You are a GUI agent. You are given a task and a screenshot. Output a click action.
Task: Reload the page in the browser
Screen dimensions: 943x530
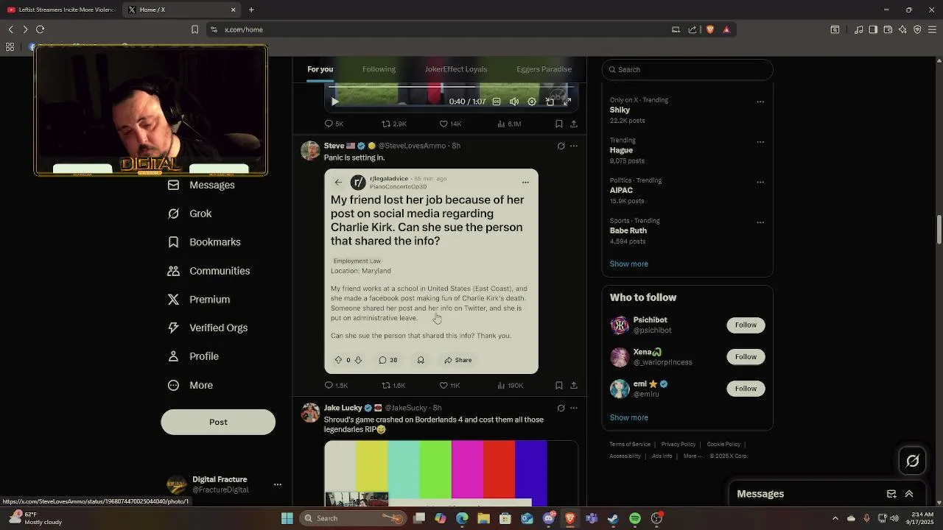click(x=40, y=29)
